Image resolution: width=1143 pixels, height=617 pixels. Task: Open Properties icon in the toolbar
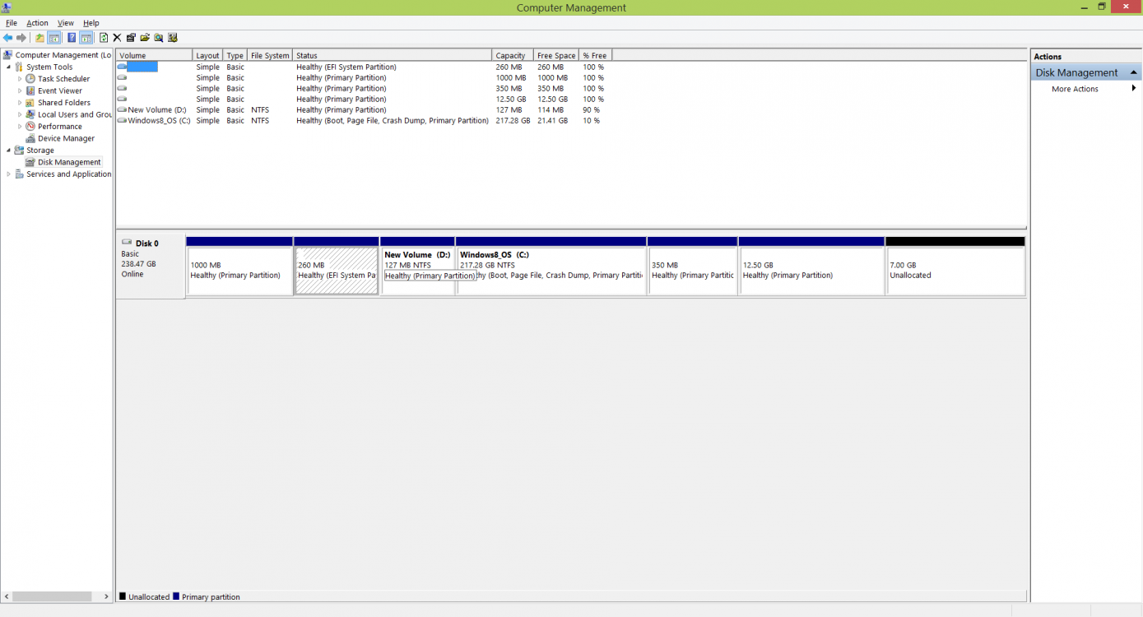click(x=131, y=38)
